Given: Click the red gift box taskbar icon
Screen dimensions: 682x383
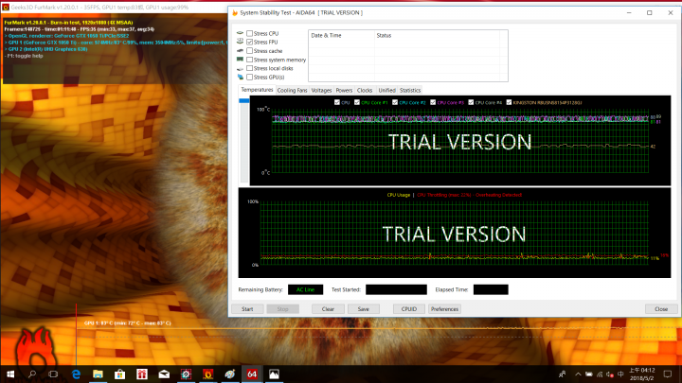Looking at the screenshot, I should click(142, 374).
